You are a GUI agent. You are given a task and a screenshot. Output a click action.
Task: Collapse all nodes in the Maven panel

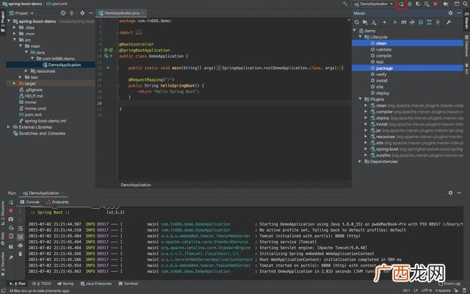click(x=438, y=22)
